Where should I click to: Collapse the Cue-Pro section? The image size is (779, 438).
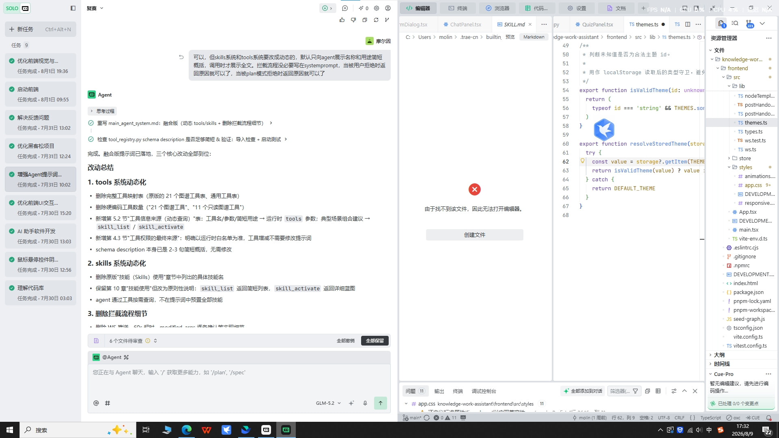(x=710, y=374)
